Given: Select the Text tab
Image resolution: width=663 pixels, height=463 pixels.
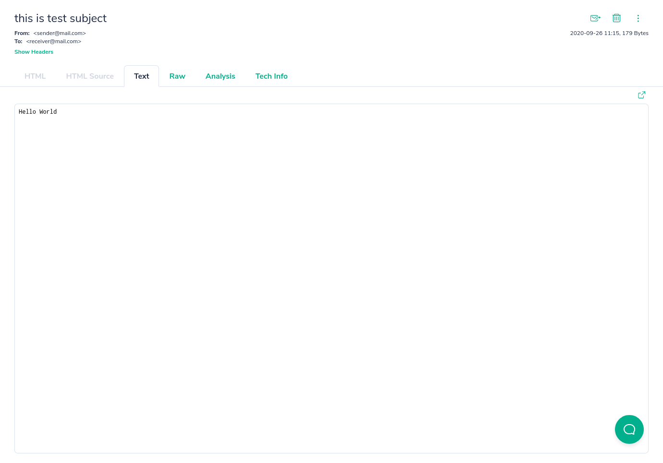Looking at the screenshot, I should point(141,76).
